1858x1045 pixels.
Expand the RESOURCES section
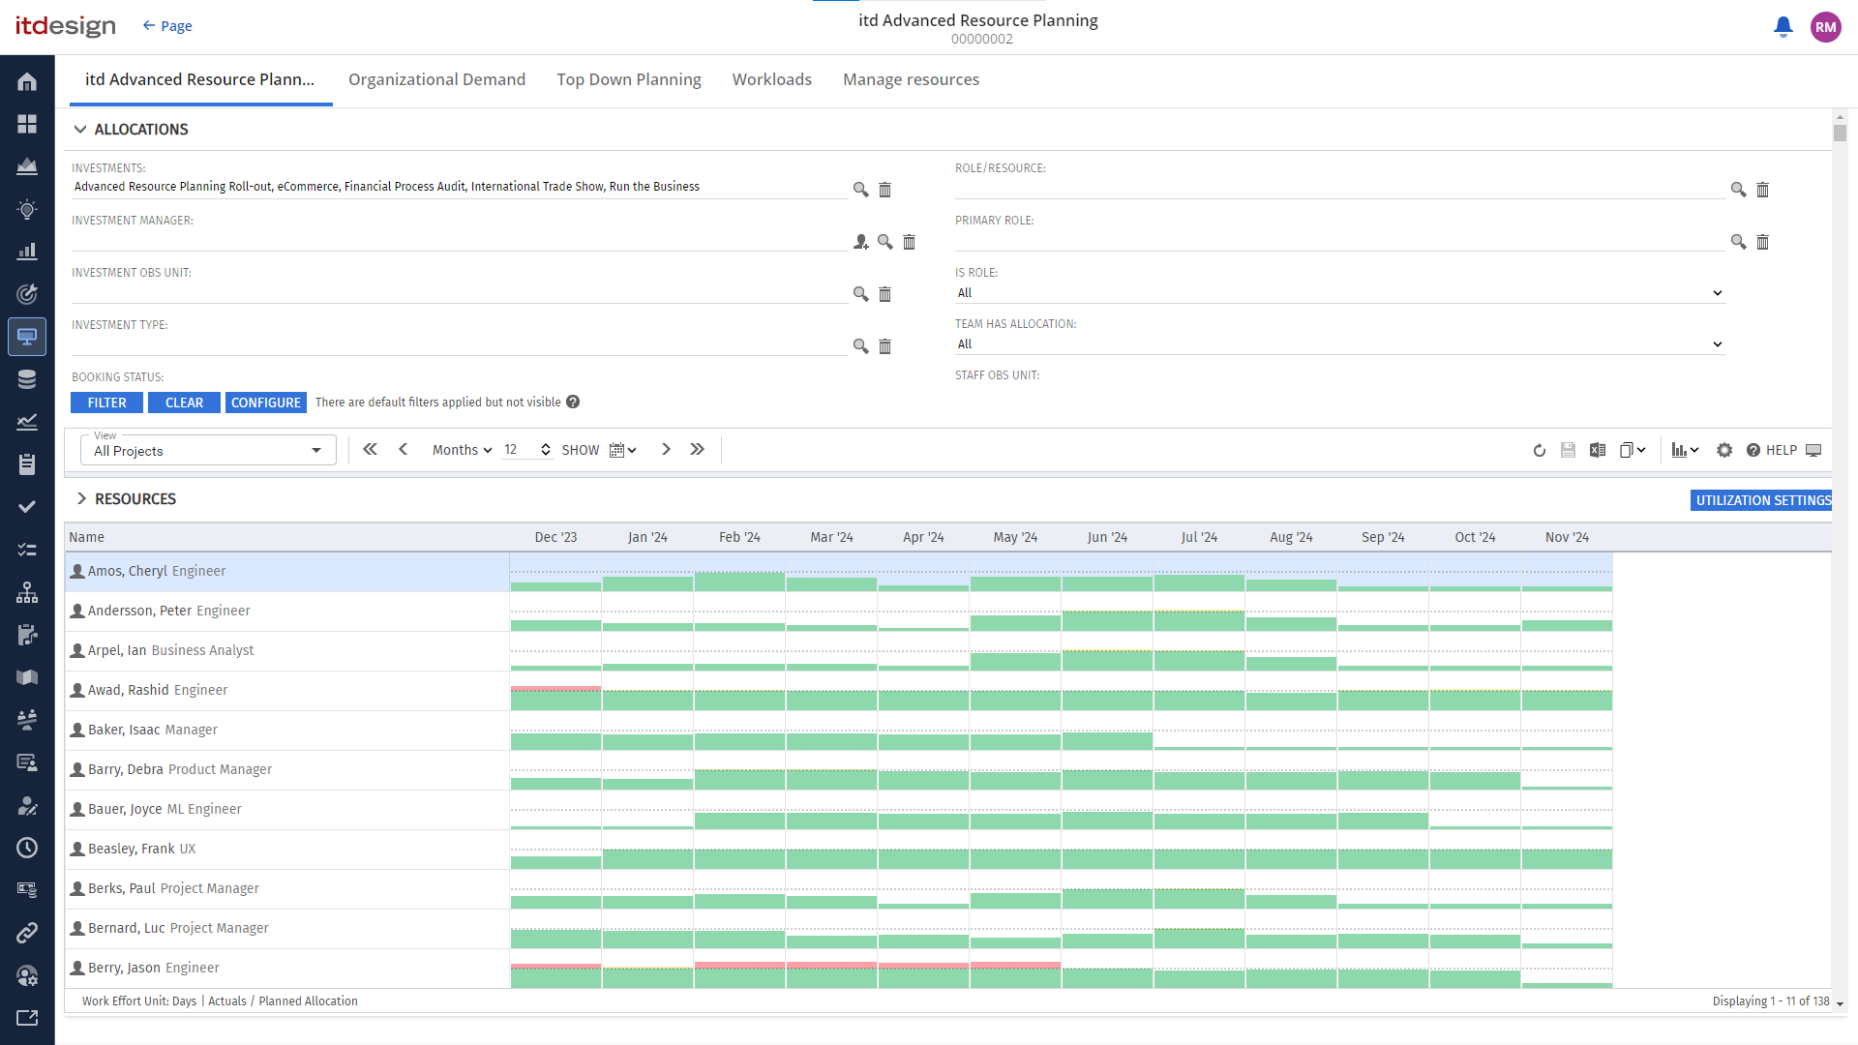[x=81, y=498]
